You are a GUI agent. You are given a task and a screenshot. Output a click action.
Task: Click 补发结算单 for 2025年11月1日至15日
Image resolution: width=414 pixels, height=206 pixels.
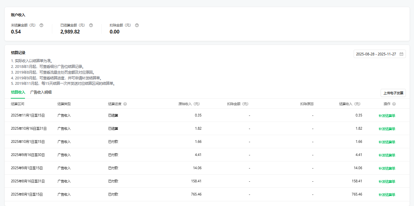point(387,115)
